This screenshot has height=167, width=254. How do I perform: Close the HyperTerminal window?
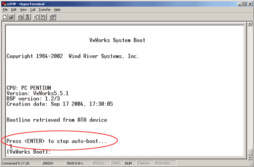point(250,4)
